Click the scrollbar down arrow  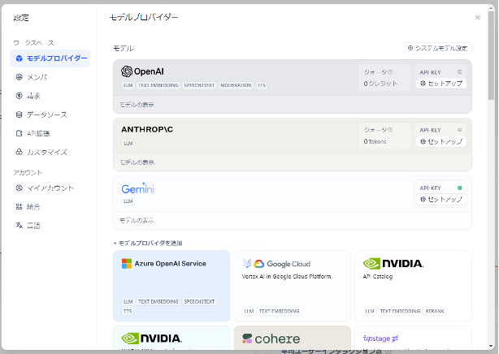[x=492, y=347]
